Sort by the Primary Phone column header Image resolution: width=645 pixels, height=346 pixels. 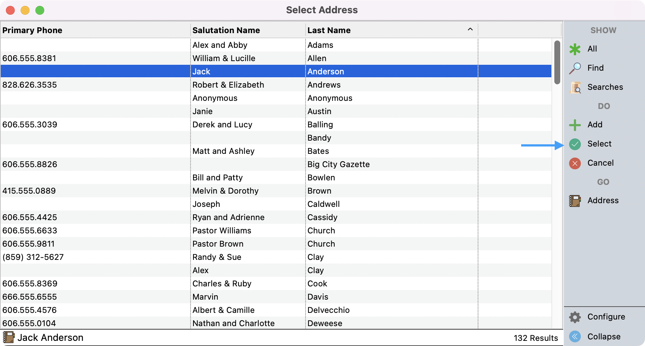tap(32, 30)
